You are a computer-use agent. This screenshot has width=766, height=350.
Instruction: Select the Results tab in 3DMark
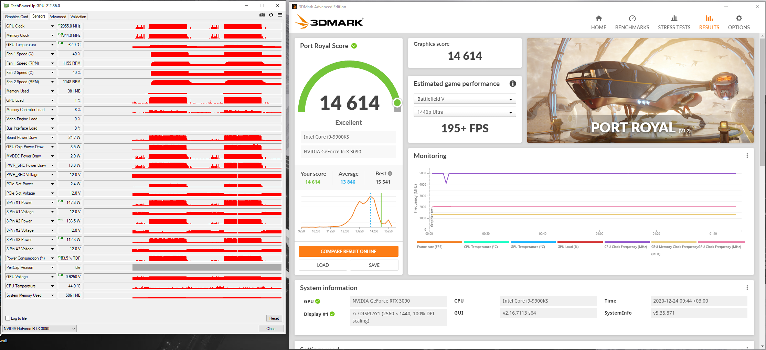coord(709,23)
